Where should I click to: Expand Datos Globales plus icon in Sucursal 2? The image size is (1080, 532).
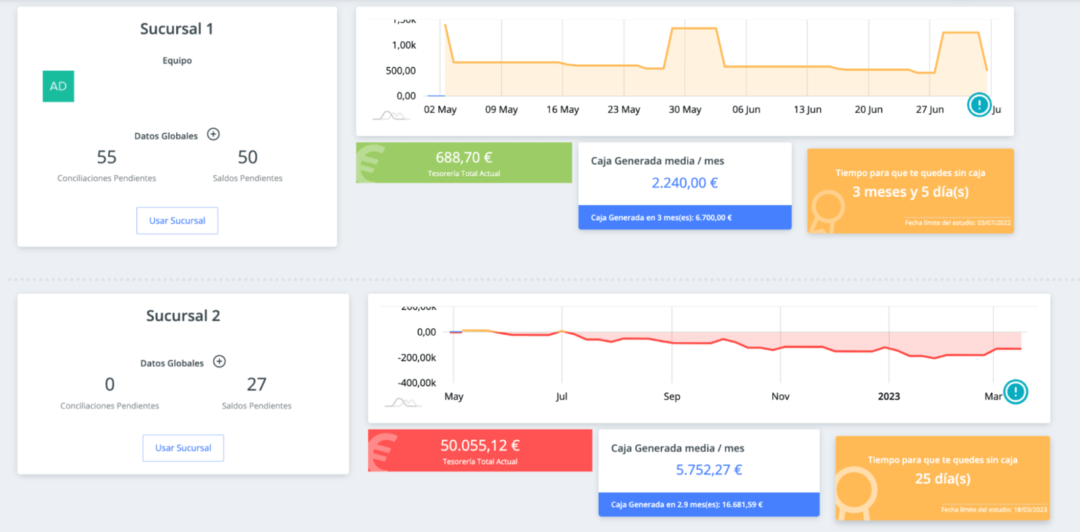pos(219,362)
